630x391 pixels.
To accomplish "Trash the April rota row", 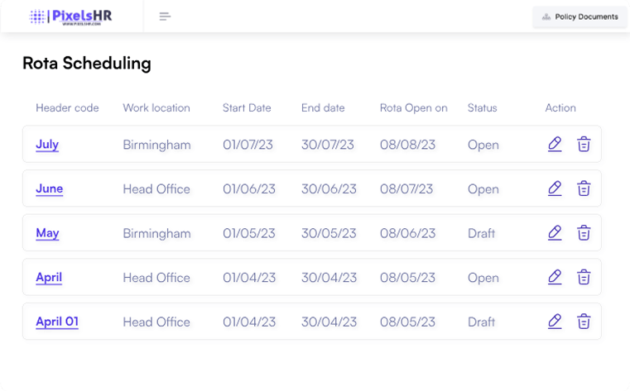I will tap(584, 277).
